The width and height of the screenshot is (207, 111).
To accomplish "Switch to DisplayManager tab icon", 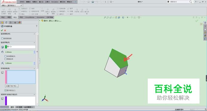I will [19, 23].
